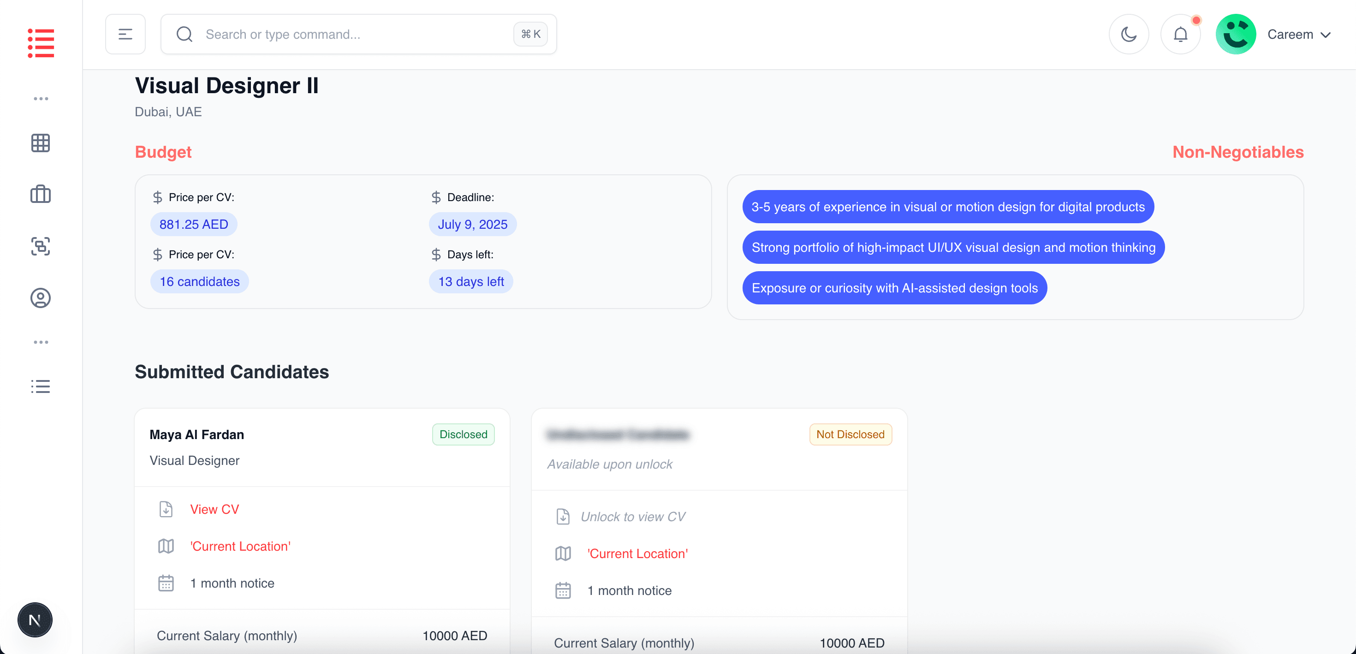This screenshot has width=1356, height=654.
Task: Click the Budget section heading
Action: point(163,152)
